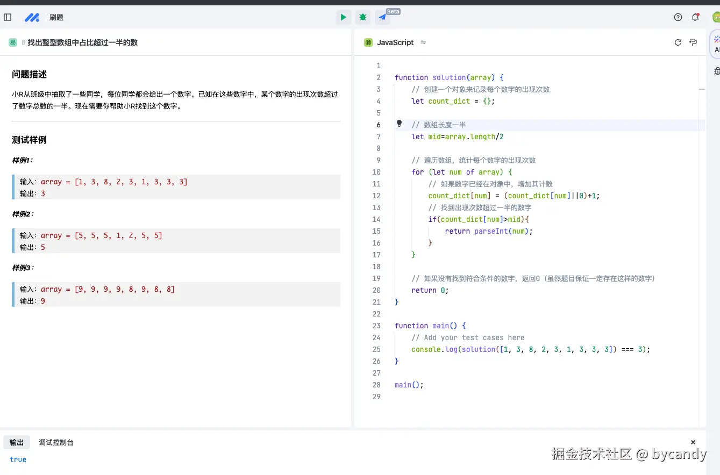
Task: Open the AI assistant panel on the right
Action: click(716, 40)
